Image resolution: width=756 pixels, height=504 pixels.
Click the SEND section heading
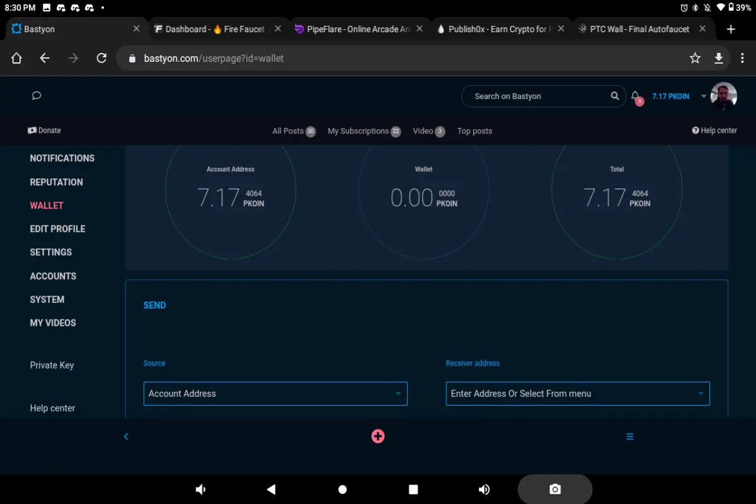tap(155, 305)
